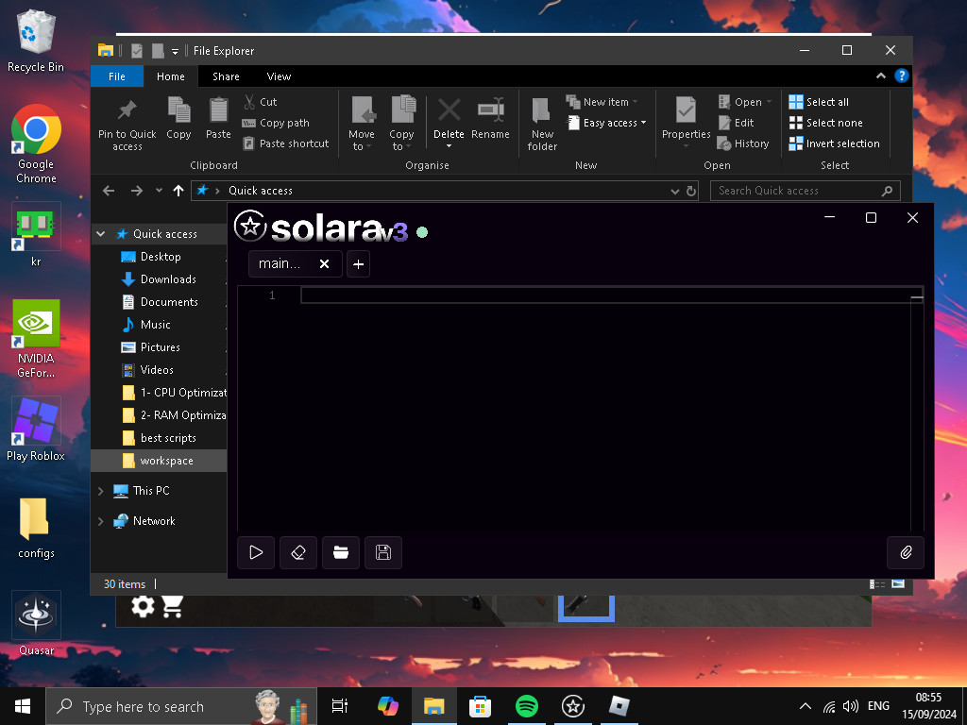The height and width of the screenshot is (725, 967).
Task: Open the Play Roblox desktop shortcut
Action: point(36,430)
